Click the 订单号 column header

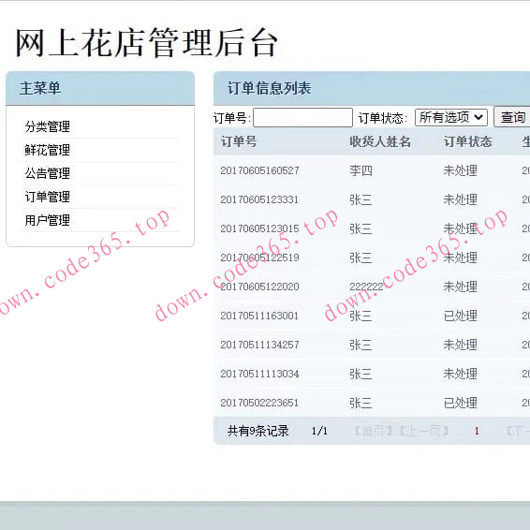pos(239,141)
